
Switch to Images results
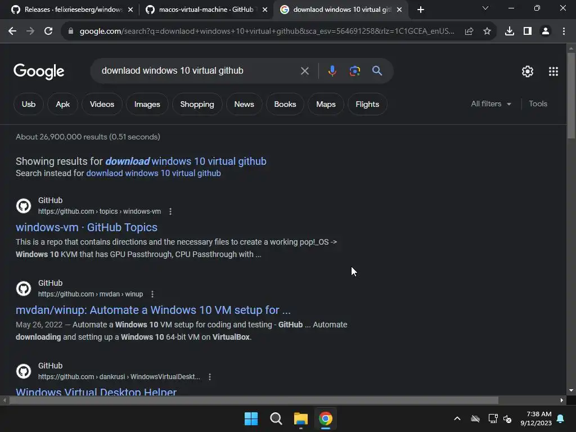tap(147, 104)
